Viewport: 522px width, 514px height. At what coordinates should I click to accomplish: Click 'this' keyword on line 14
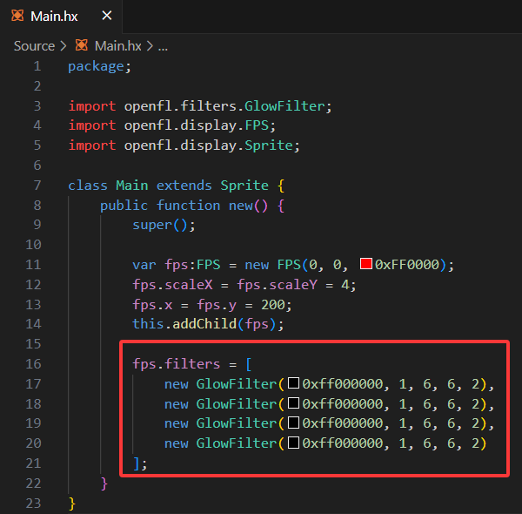click(x=148, y=324)
